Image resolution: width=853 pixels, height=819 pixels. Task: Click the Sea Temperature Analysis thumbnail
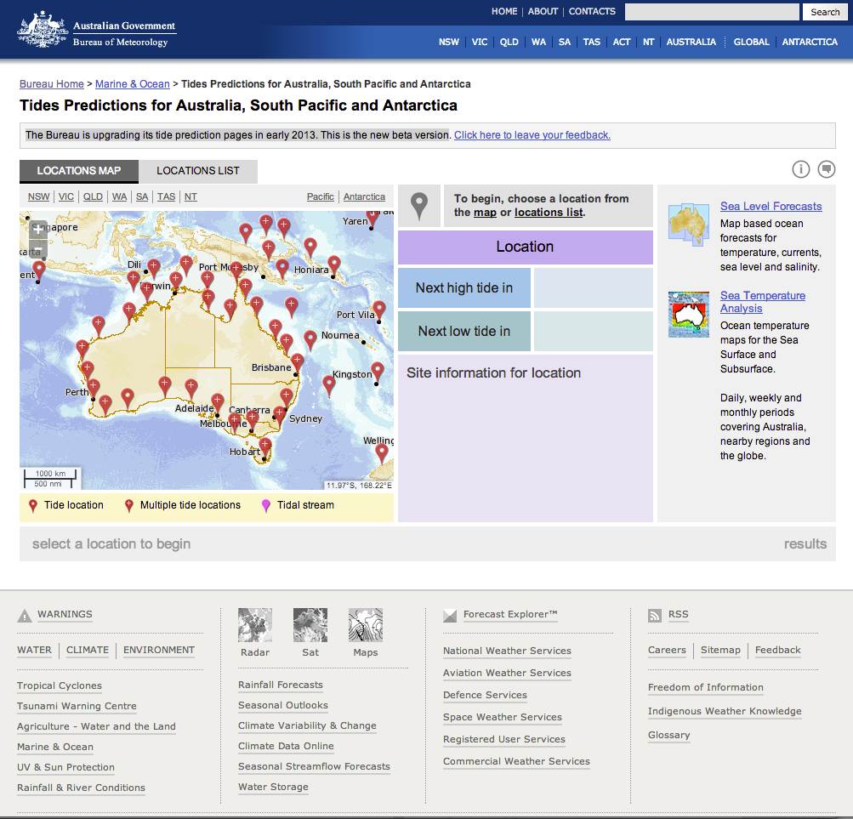point(689,315)
